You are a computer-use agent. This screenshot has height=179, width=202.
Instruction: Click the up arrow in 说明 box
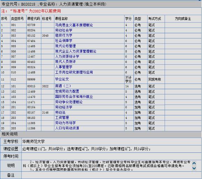coord(194,163)
